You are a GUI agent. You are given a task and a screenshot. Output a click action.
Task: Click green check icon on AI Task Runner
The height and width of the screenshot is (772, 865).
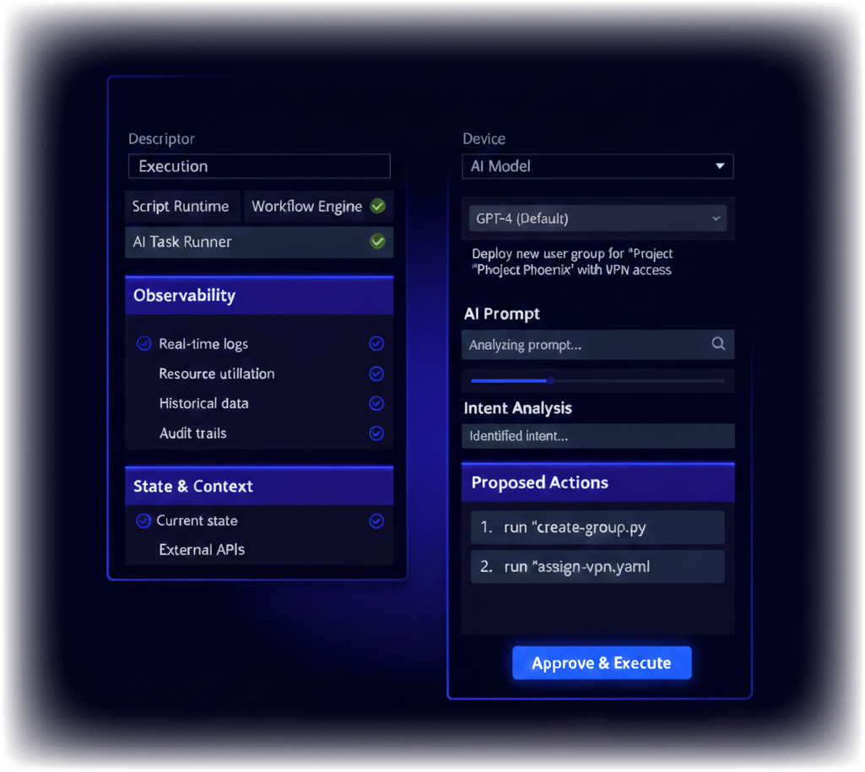pyautogui.click(x=378, y=242)
